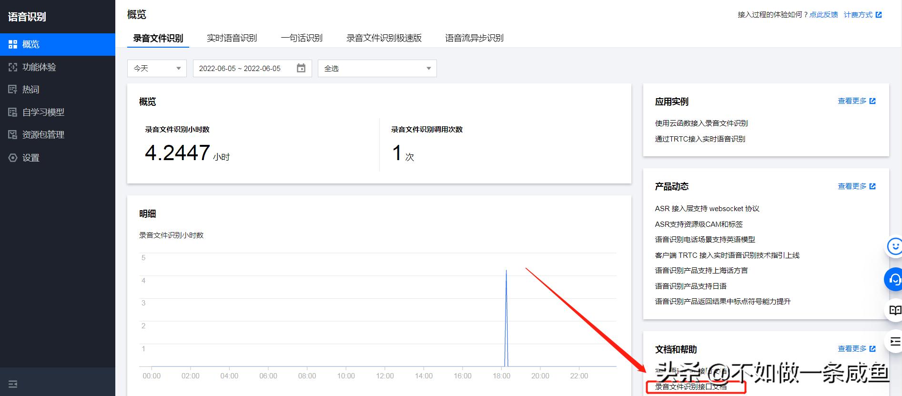Viewport: 902px width, 396px height.
Task: Click the 热词 sidebar icon
Action: pyautogui.click(x=13, y=90)
